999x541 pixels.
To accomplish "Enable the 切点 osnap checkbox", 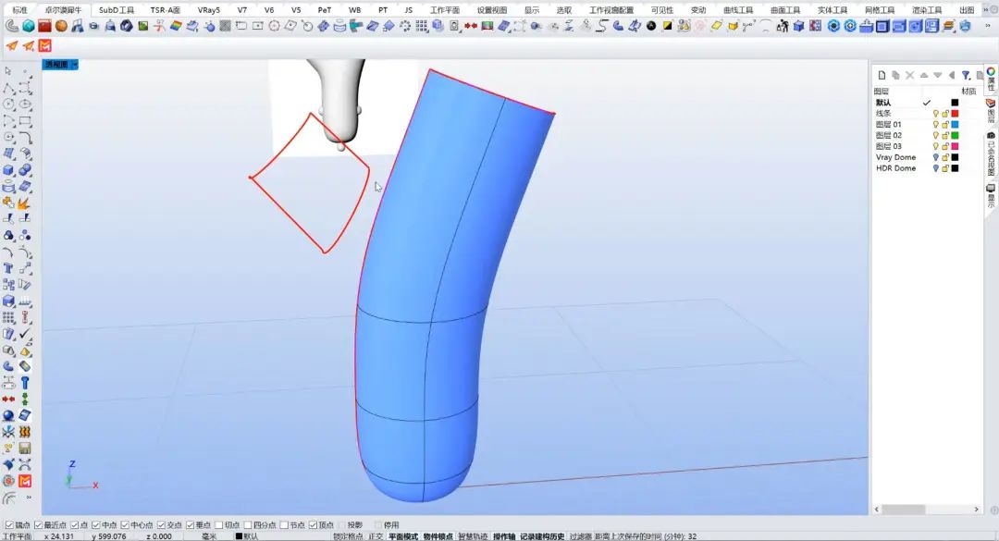I will pyautogui.click(x=220, y=525).
